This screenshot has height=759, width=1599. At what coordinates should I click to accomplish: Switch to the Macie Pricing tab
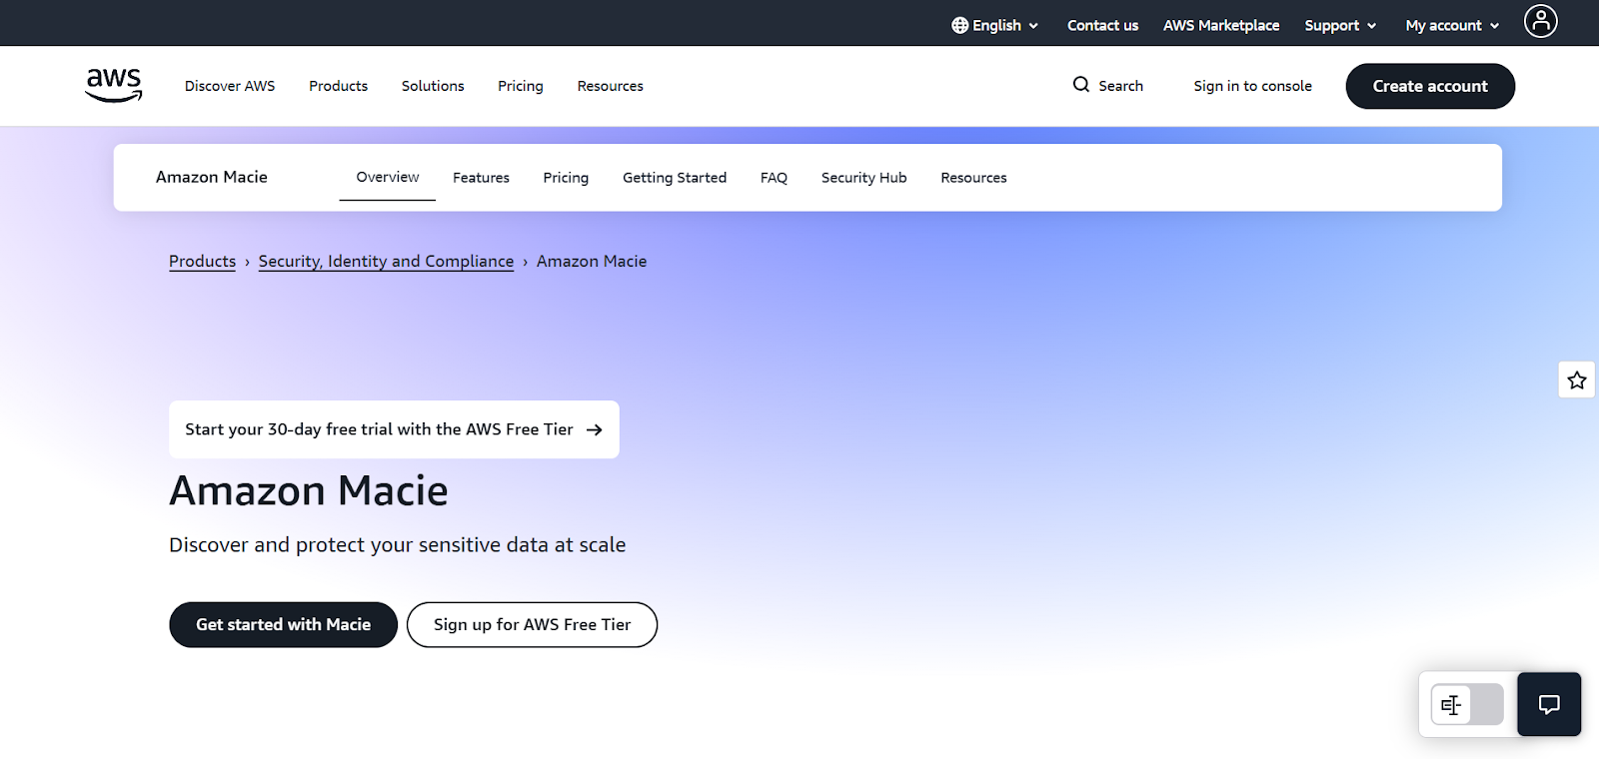pos(566,178)
